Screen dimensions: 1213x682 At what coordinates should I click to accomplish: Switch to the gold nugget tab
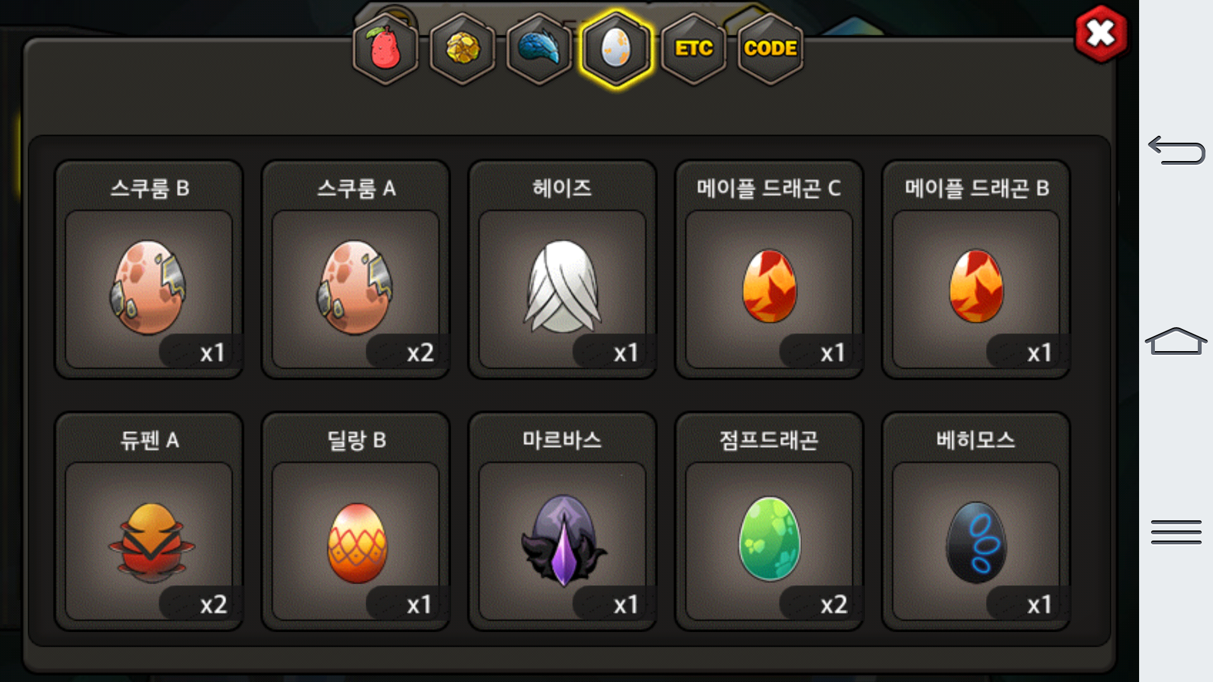coord(462,49)
